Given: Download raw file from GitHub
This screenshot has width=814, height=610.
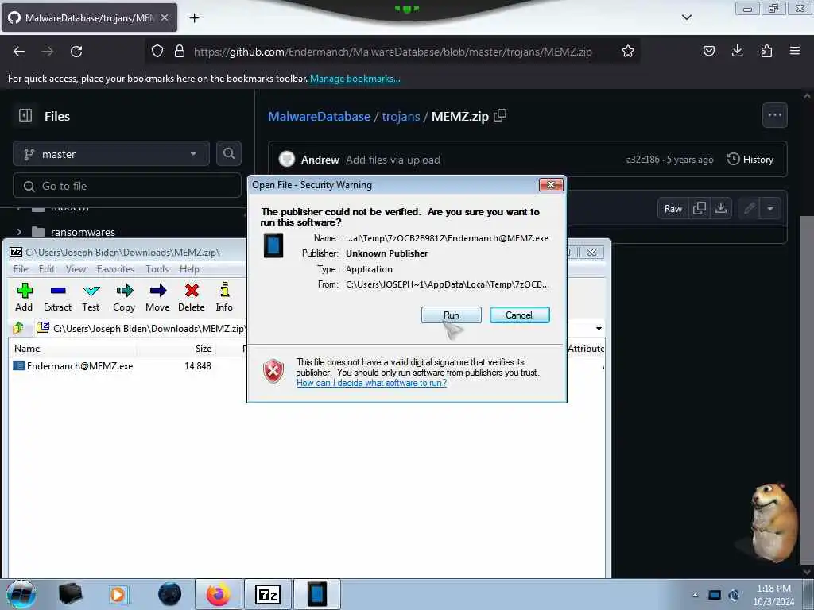Looking at the screenshot, I should click(720, 209).
